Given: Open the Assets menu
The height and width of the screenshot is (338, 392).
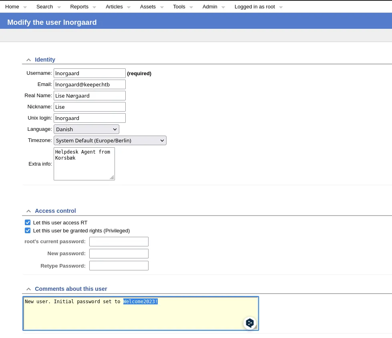Looking at the screenshot, I should coord(148,7).
